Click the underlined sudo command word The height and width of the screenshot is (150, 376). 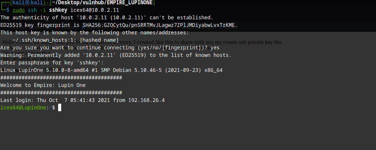point(19,10)
